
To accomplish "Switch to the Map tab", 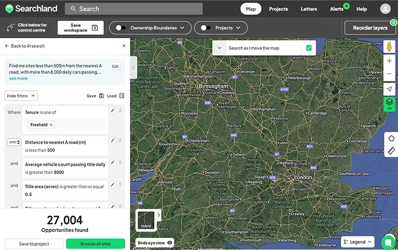I will [251, 9].
